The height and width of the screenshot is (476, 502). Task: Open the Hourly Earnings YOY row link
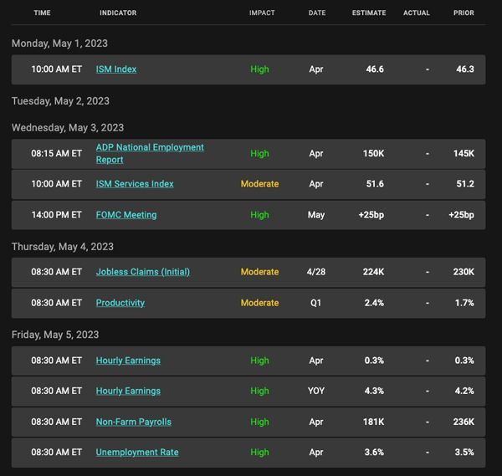(x=128, y=391)
